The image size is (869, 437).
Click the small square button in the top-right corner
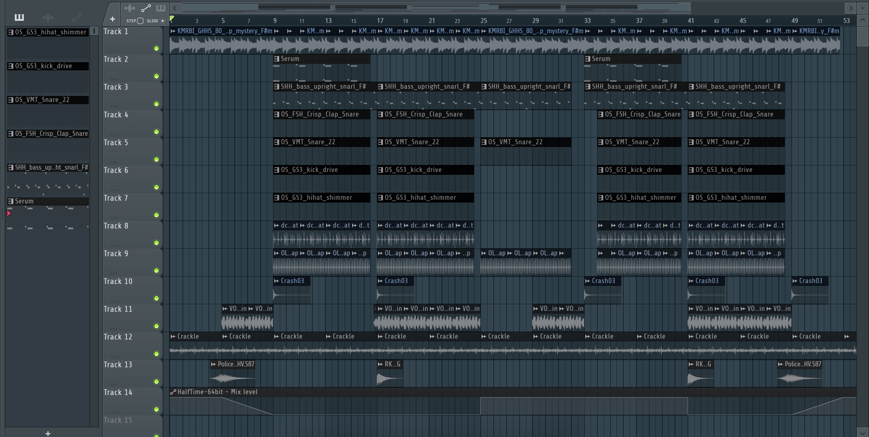tap(862, 8)
